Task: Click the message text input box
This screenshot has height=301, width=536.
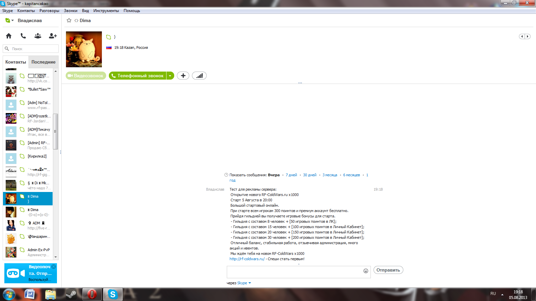Action: point(295,272)
